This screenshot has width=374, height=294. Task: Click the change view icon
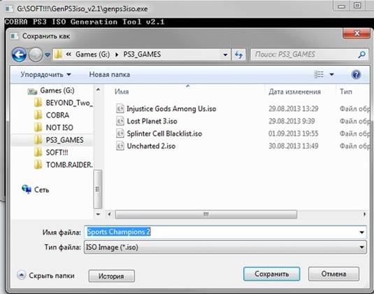click(x=319, y=74)
